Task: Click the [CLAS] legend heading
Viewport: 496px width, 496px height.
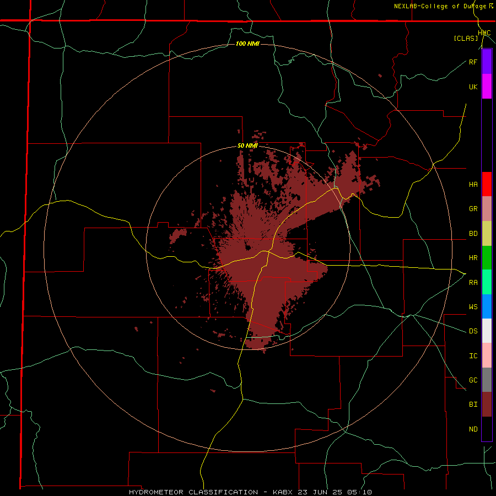Action: tap(466, 38)
